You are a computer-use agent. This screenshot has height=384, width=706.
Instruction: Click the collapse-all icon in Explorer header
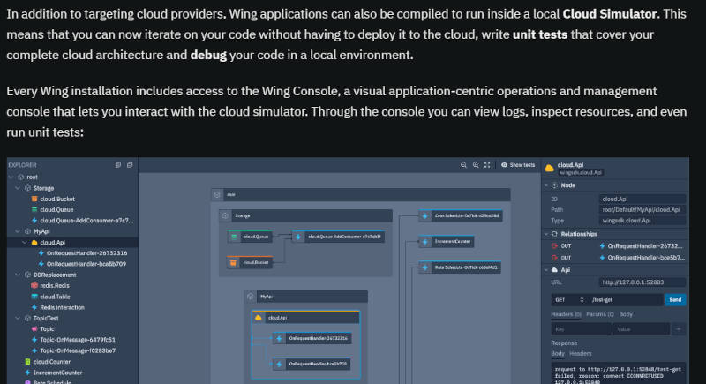pos(130,165)
